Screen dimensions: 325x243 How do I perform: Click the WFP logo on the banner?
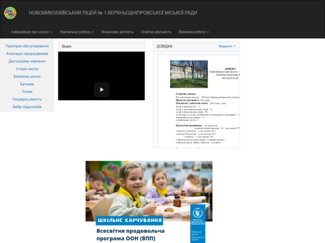(x=198, y=213)
